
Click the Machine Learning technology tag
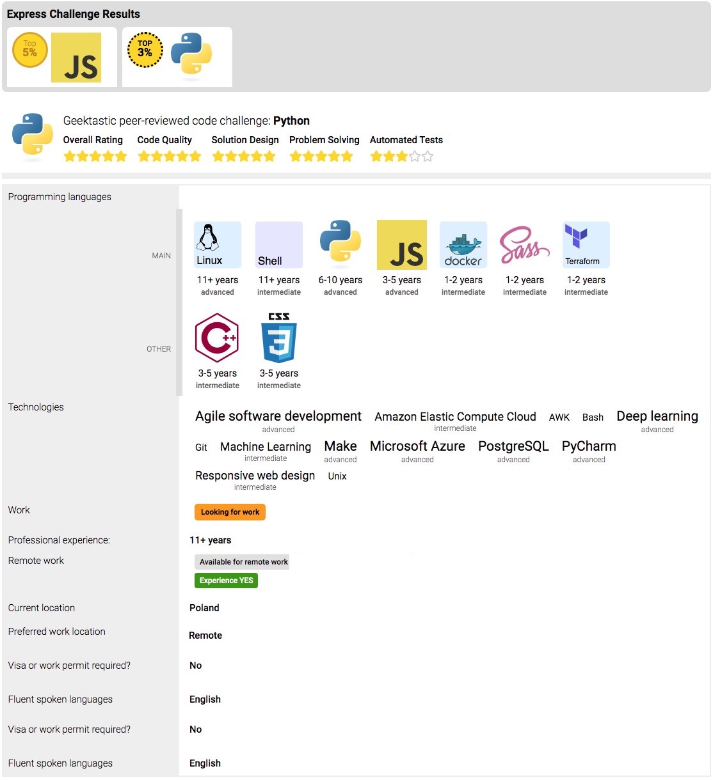click(x=266, y=447)
